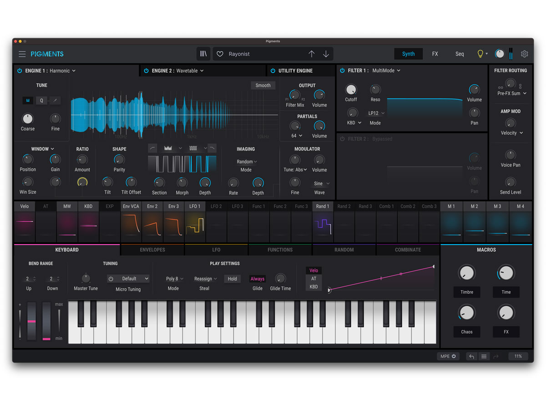Toggle Filter 1 power button
Screen dimensions: 546x409
tap(343, 70)
